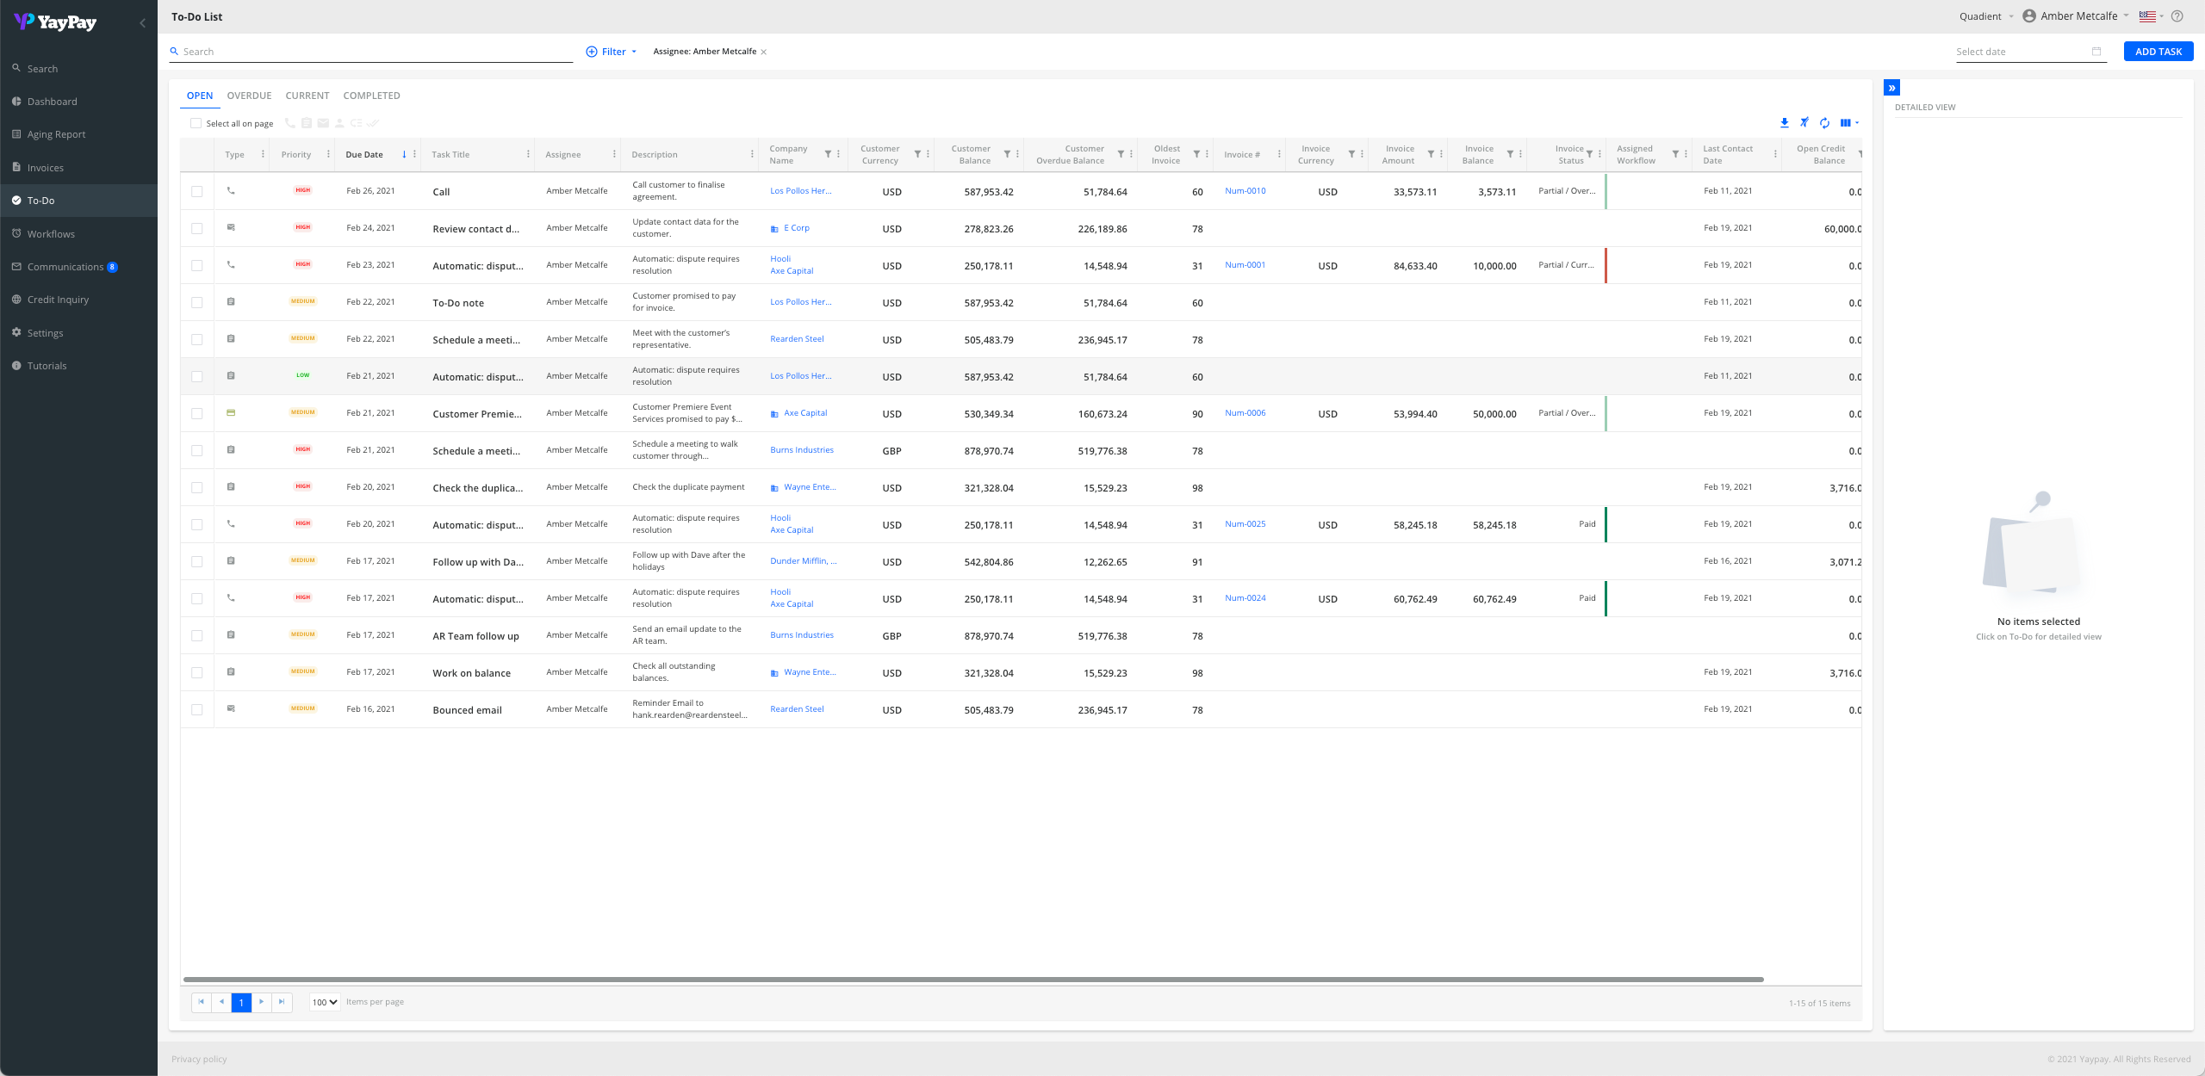This screenshot has width=2205, height=1076.
Task: Collapse the Detailed View panel
Action: (1892, 88)
